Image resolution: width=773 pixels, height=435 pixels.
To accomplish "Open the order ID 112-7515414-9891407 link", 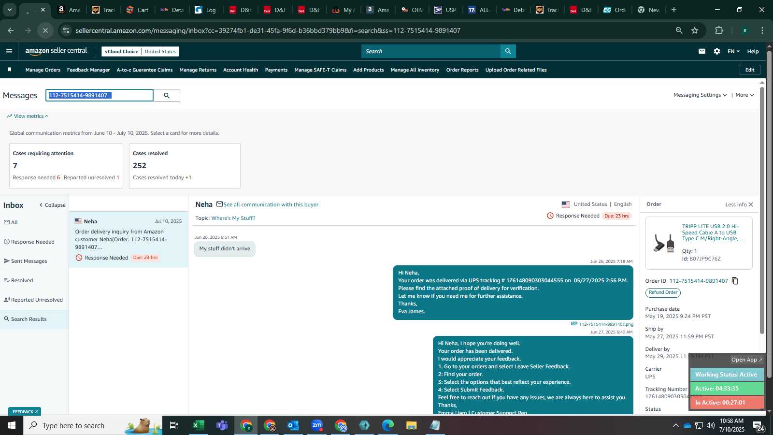I will click(698, 281).
